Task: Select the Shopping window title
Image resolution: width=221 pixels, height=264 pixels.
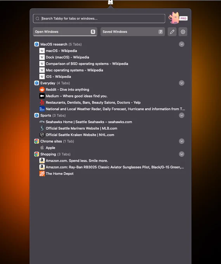Action: [48, 154]
